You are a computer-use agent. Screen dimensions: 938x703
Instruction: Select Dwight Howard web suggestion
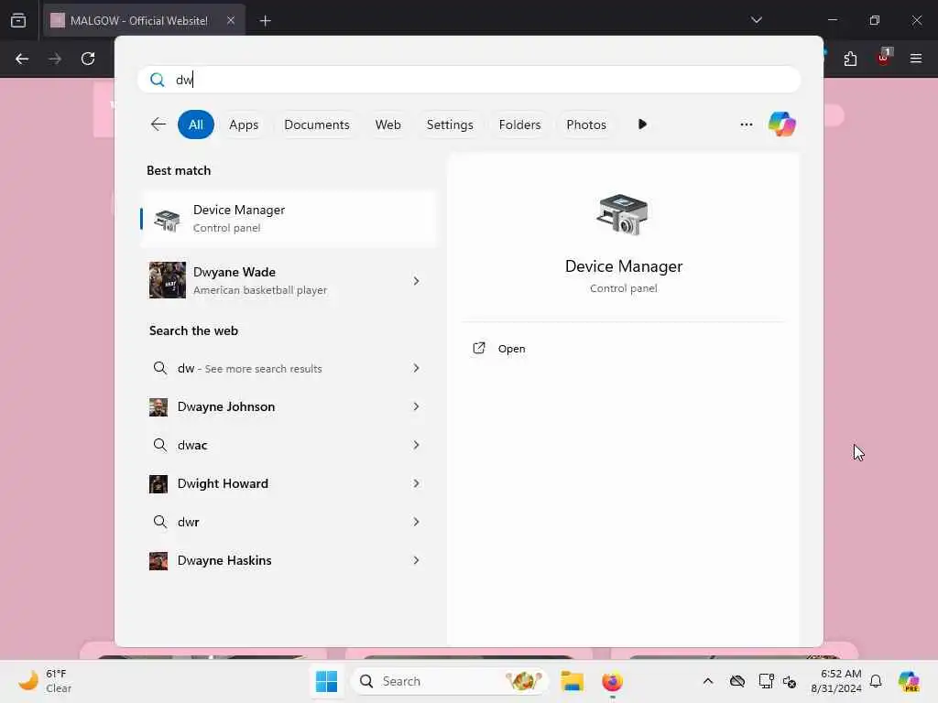(x=289, y=483)
